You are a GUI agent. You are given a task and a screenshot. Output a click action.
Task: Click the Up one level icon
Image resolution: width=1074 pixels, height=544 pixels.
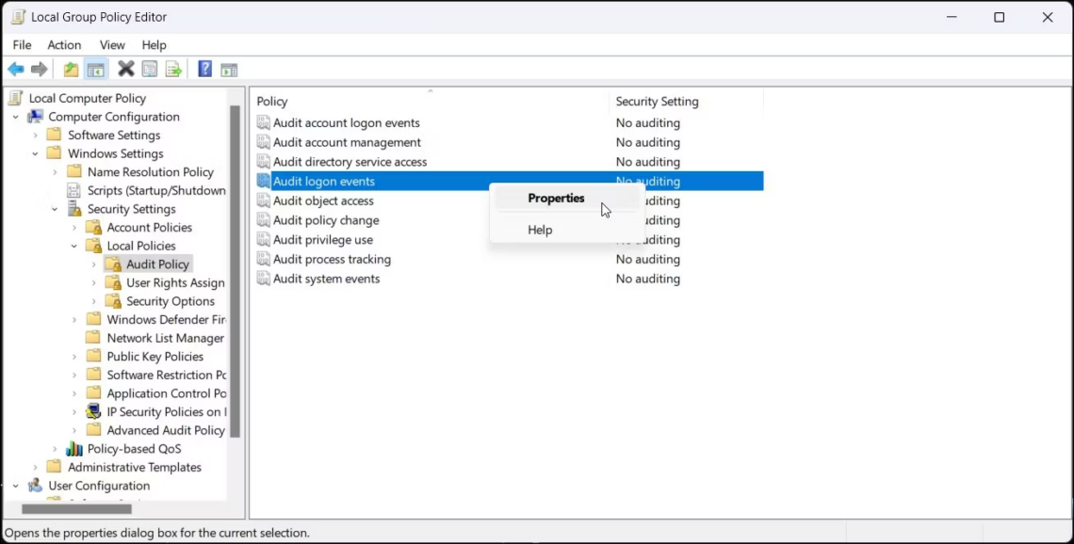71,68
